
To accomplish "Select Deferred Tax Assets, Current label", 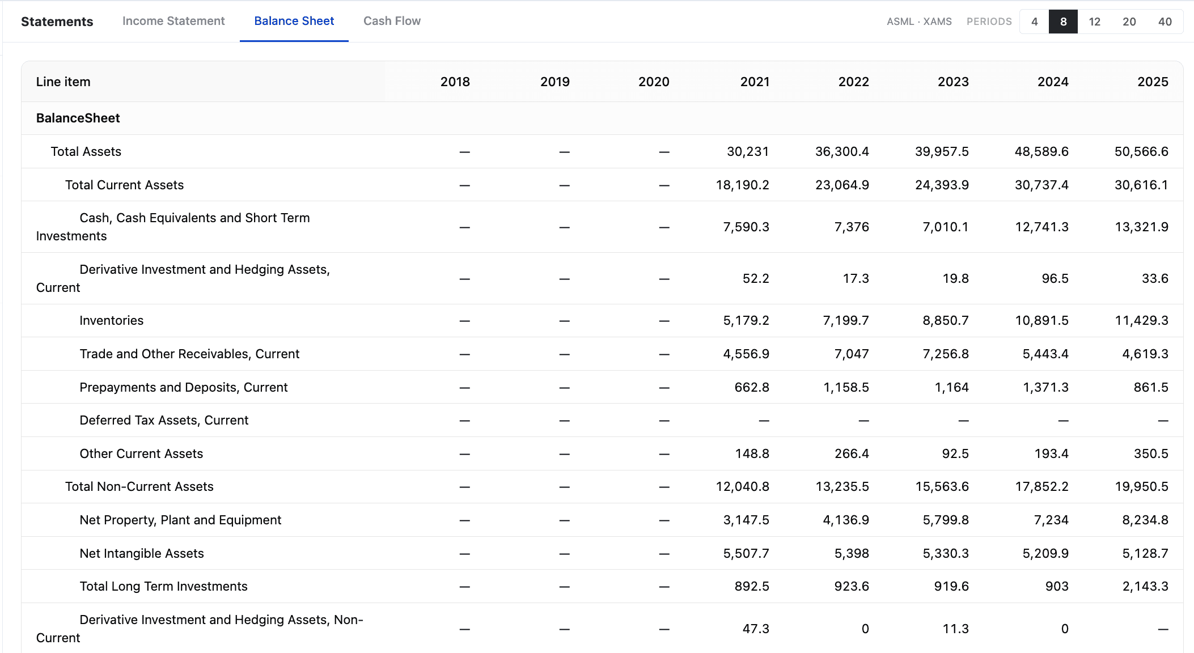I will (x=164, y=420).
